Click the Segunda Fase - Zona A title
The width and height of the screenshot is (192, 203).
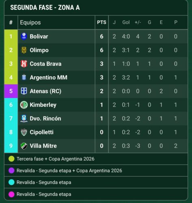[x=45, y=7]
